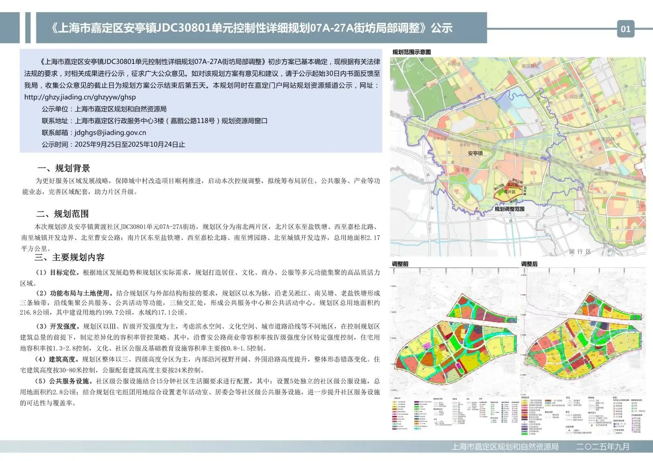Click the red outlined 南片区 area
The height and width of the screenshot is (461, 653).
coord(509,192)
